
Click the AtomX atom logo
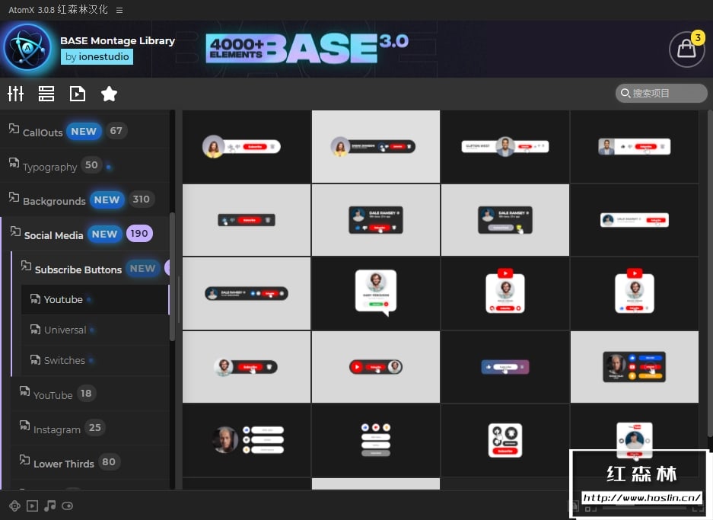point(27,48)
